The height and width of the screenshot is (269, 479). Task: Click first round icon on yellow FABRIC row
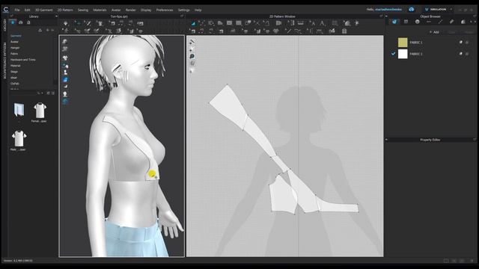[461, 43]
